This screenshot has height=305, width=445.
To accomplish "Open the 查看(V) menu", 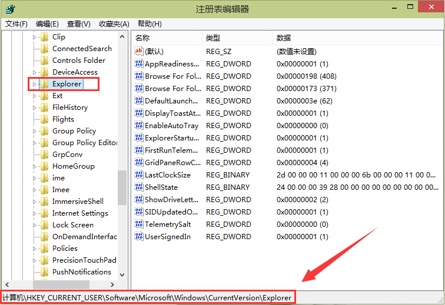I will click(x=78, y=24).
